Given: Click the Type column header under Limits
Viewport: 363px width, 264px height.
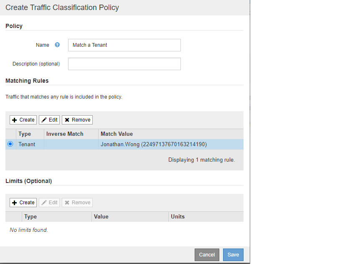Looking at the screenshot, I should coord(30,217).
